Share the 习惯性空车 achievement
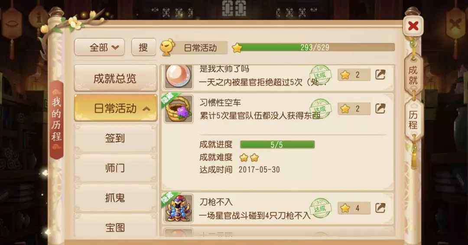468x245 pixels. click(x=380, y=109)
